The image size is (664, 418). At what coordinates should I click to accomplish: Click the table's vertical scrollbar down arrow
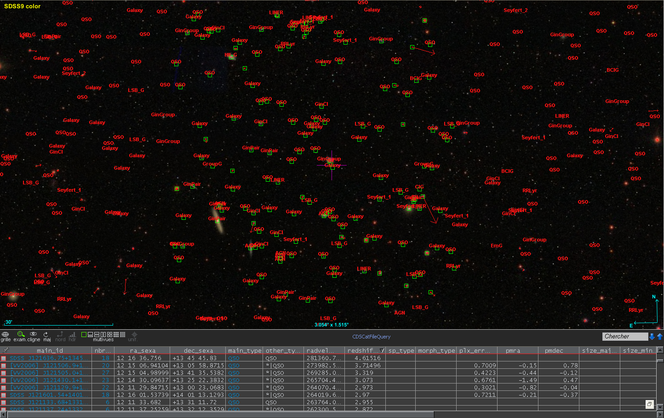660,407
